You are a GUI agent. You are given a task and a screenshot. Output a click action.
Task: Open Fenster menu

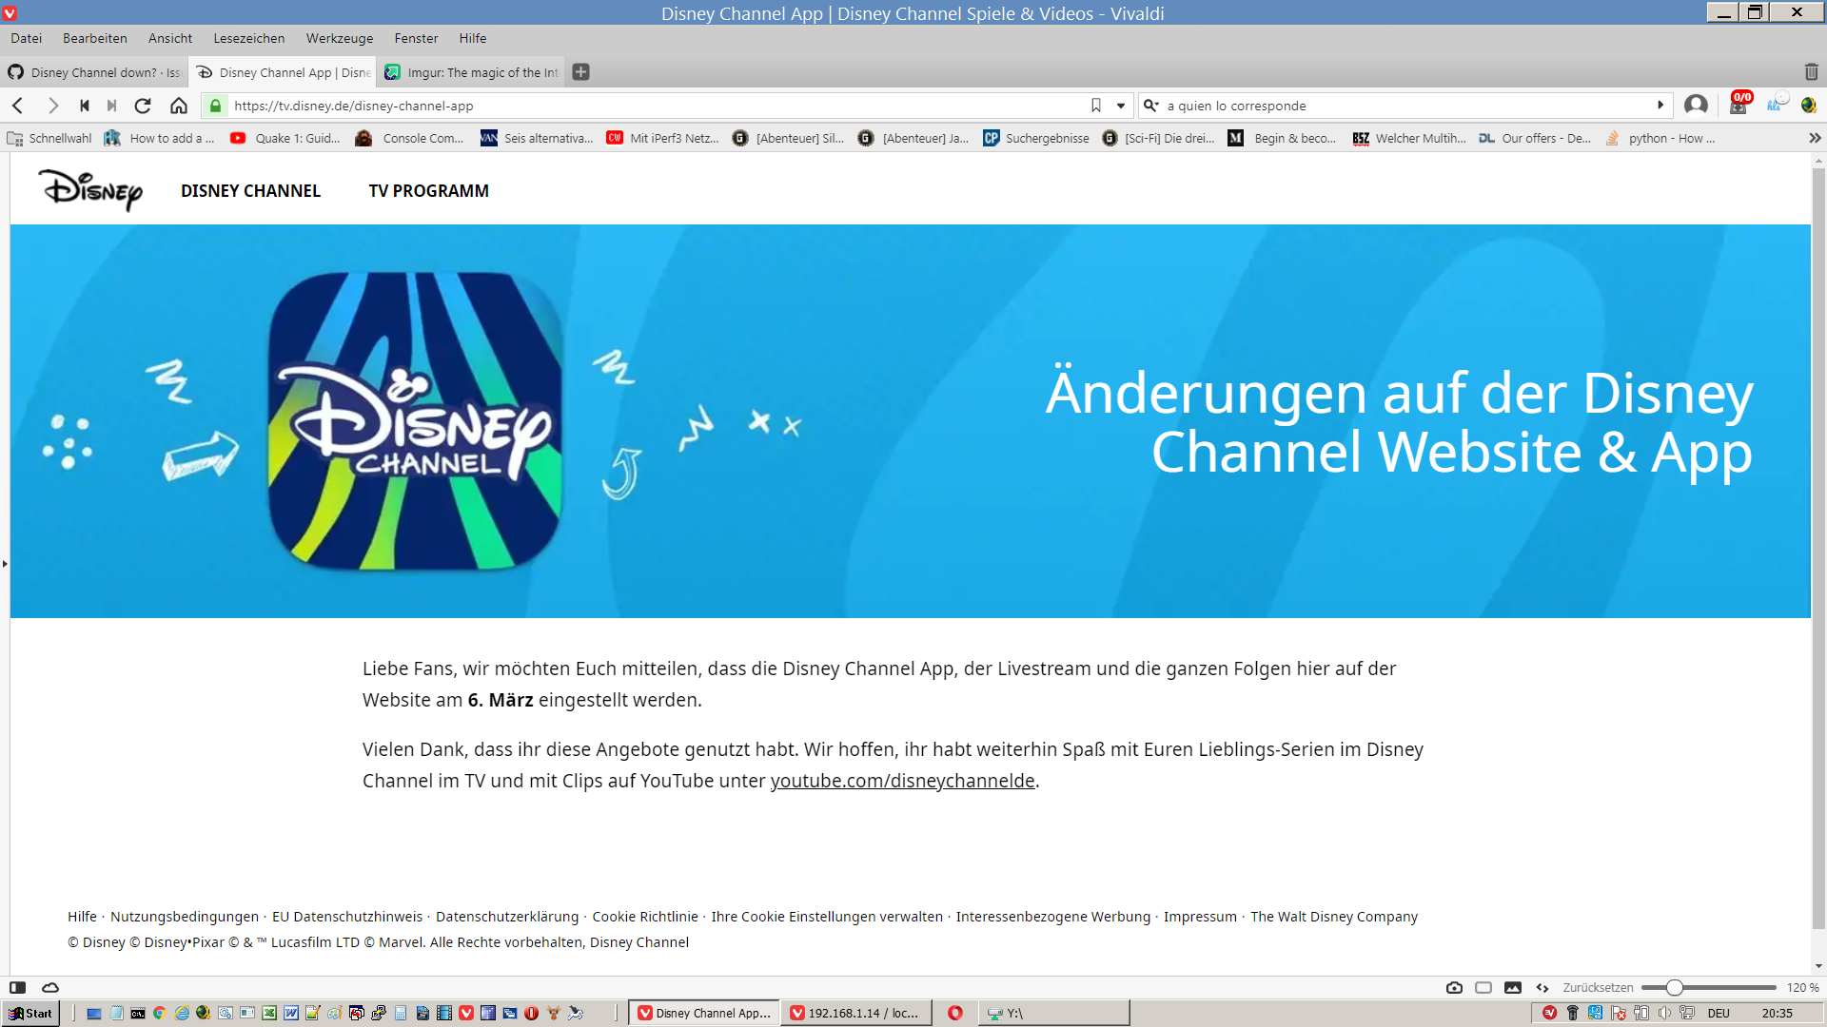coord(417,38)
